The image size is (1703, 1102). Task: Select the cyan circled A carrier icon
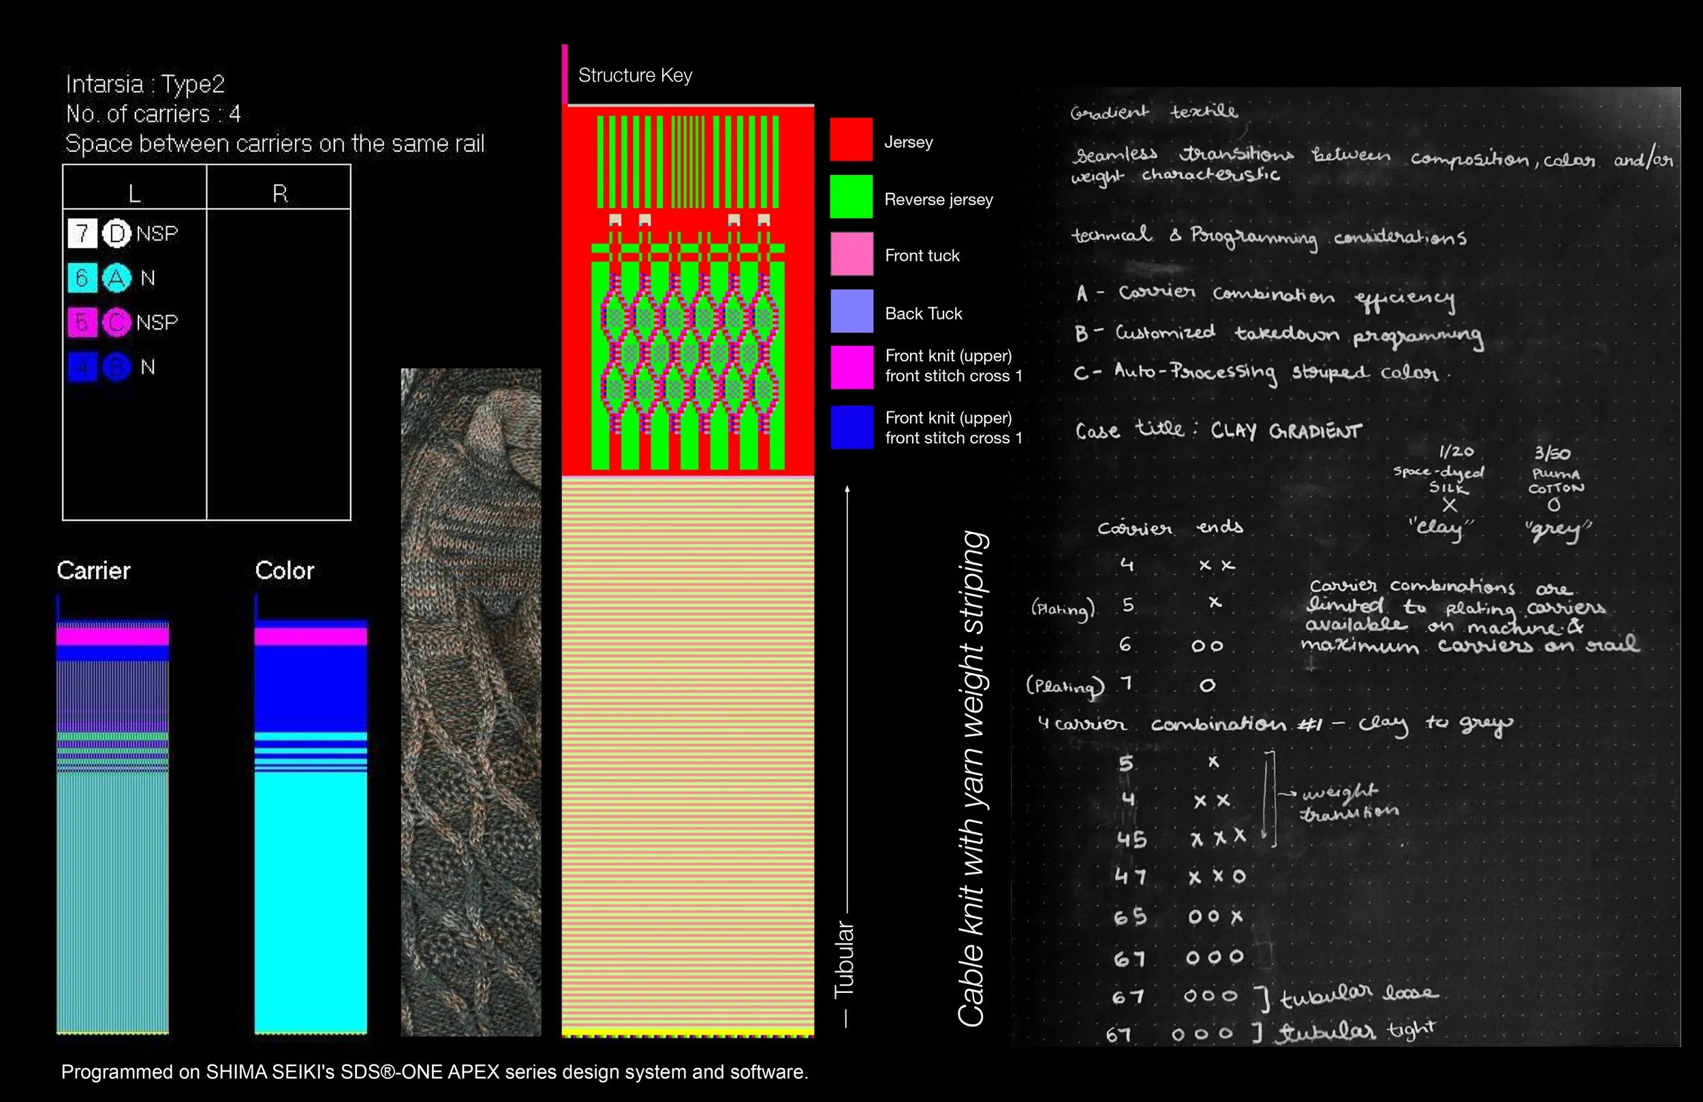[116, 278]
